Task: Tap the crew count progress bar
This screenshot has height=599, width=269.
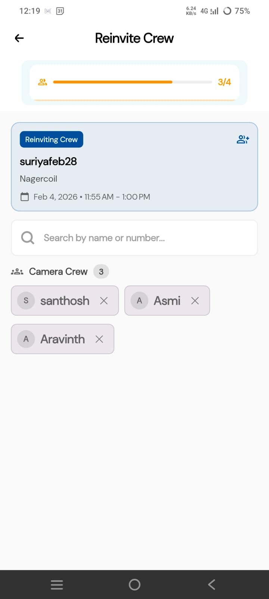Action: (132, 82)
